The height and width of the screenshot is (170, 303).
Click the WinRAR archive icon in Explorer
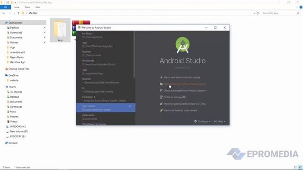tap(74, 28)
